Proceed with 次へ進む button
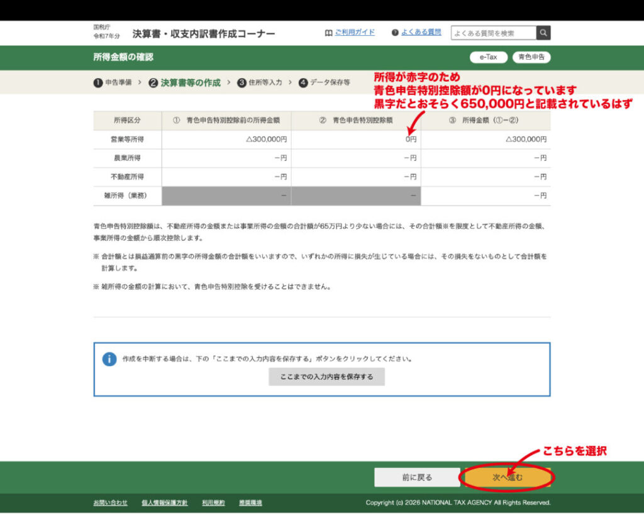 [x=507, y=477]
